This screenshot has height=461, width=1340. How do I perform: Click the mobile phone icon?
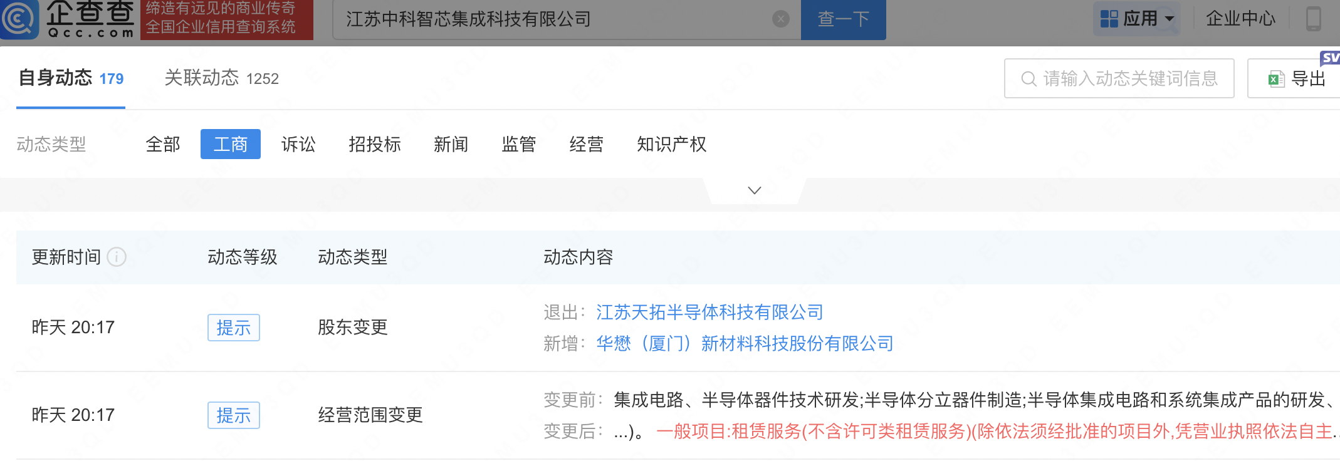click(1313, 19)
